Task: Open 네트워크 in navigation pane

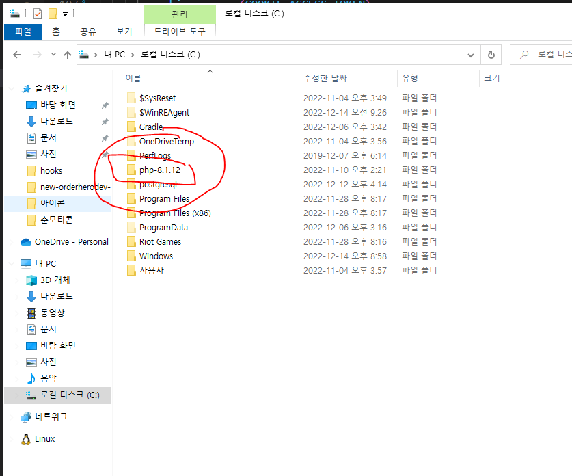Action: 51,416
